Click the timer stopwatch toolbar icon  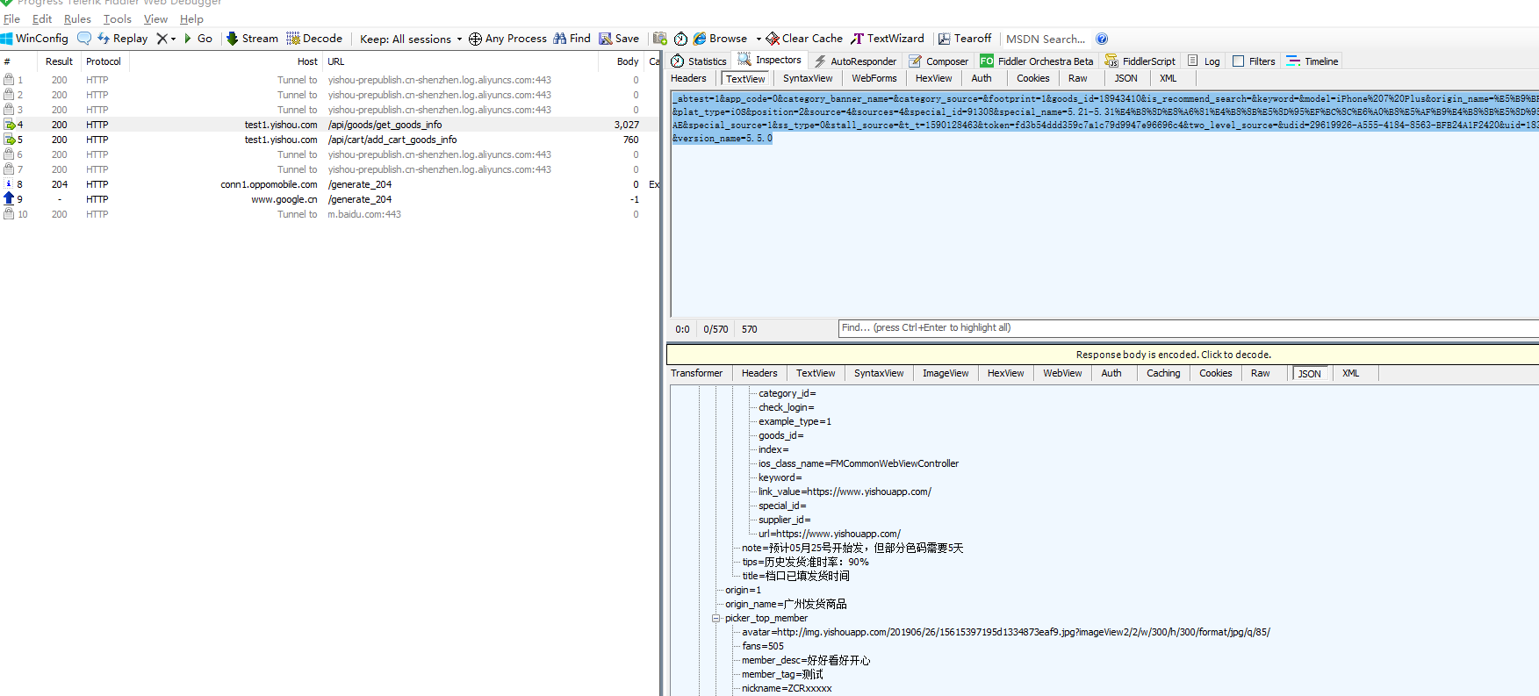(x=680, y=39)
